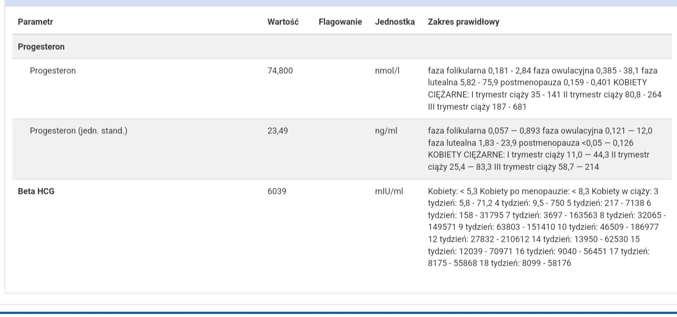Click the progesterone value 23,49

277,131
